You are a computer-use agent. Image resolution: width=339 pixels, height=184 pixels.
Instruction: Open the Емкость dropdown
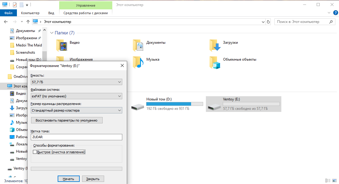(76, 82)
